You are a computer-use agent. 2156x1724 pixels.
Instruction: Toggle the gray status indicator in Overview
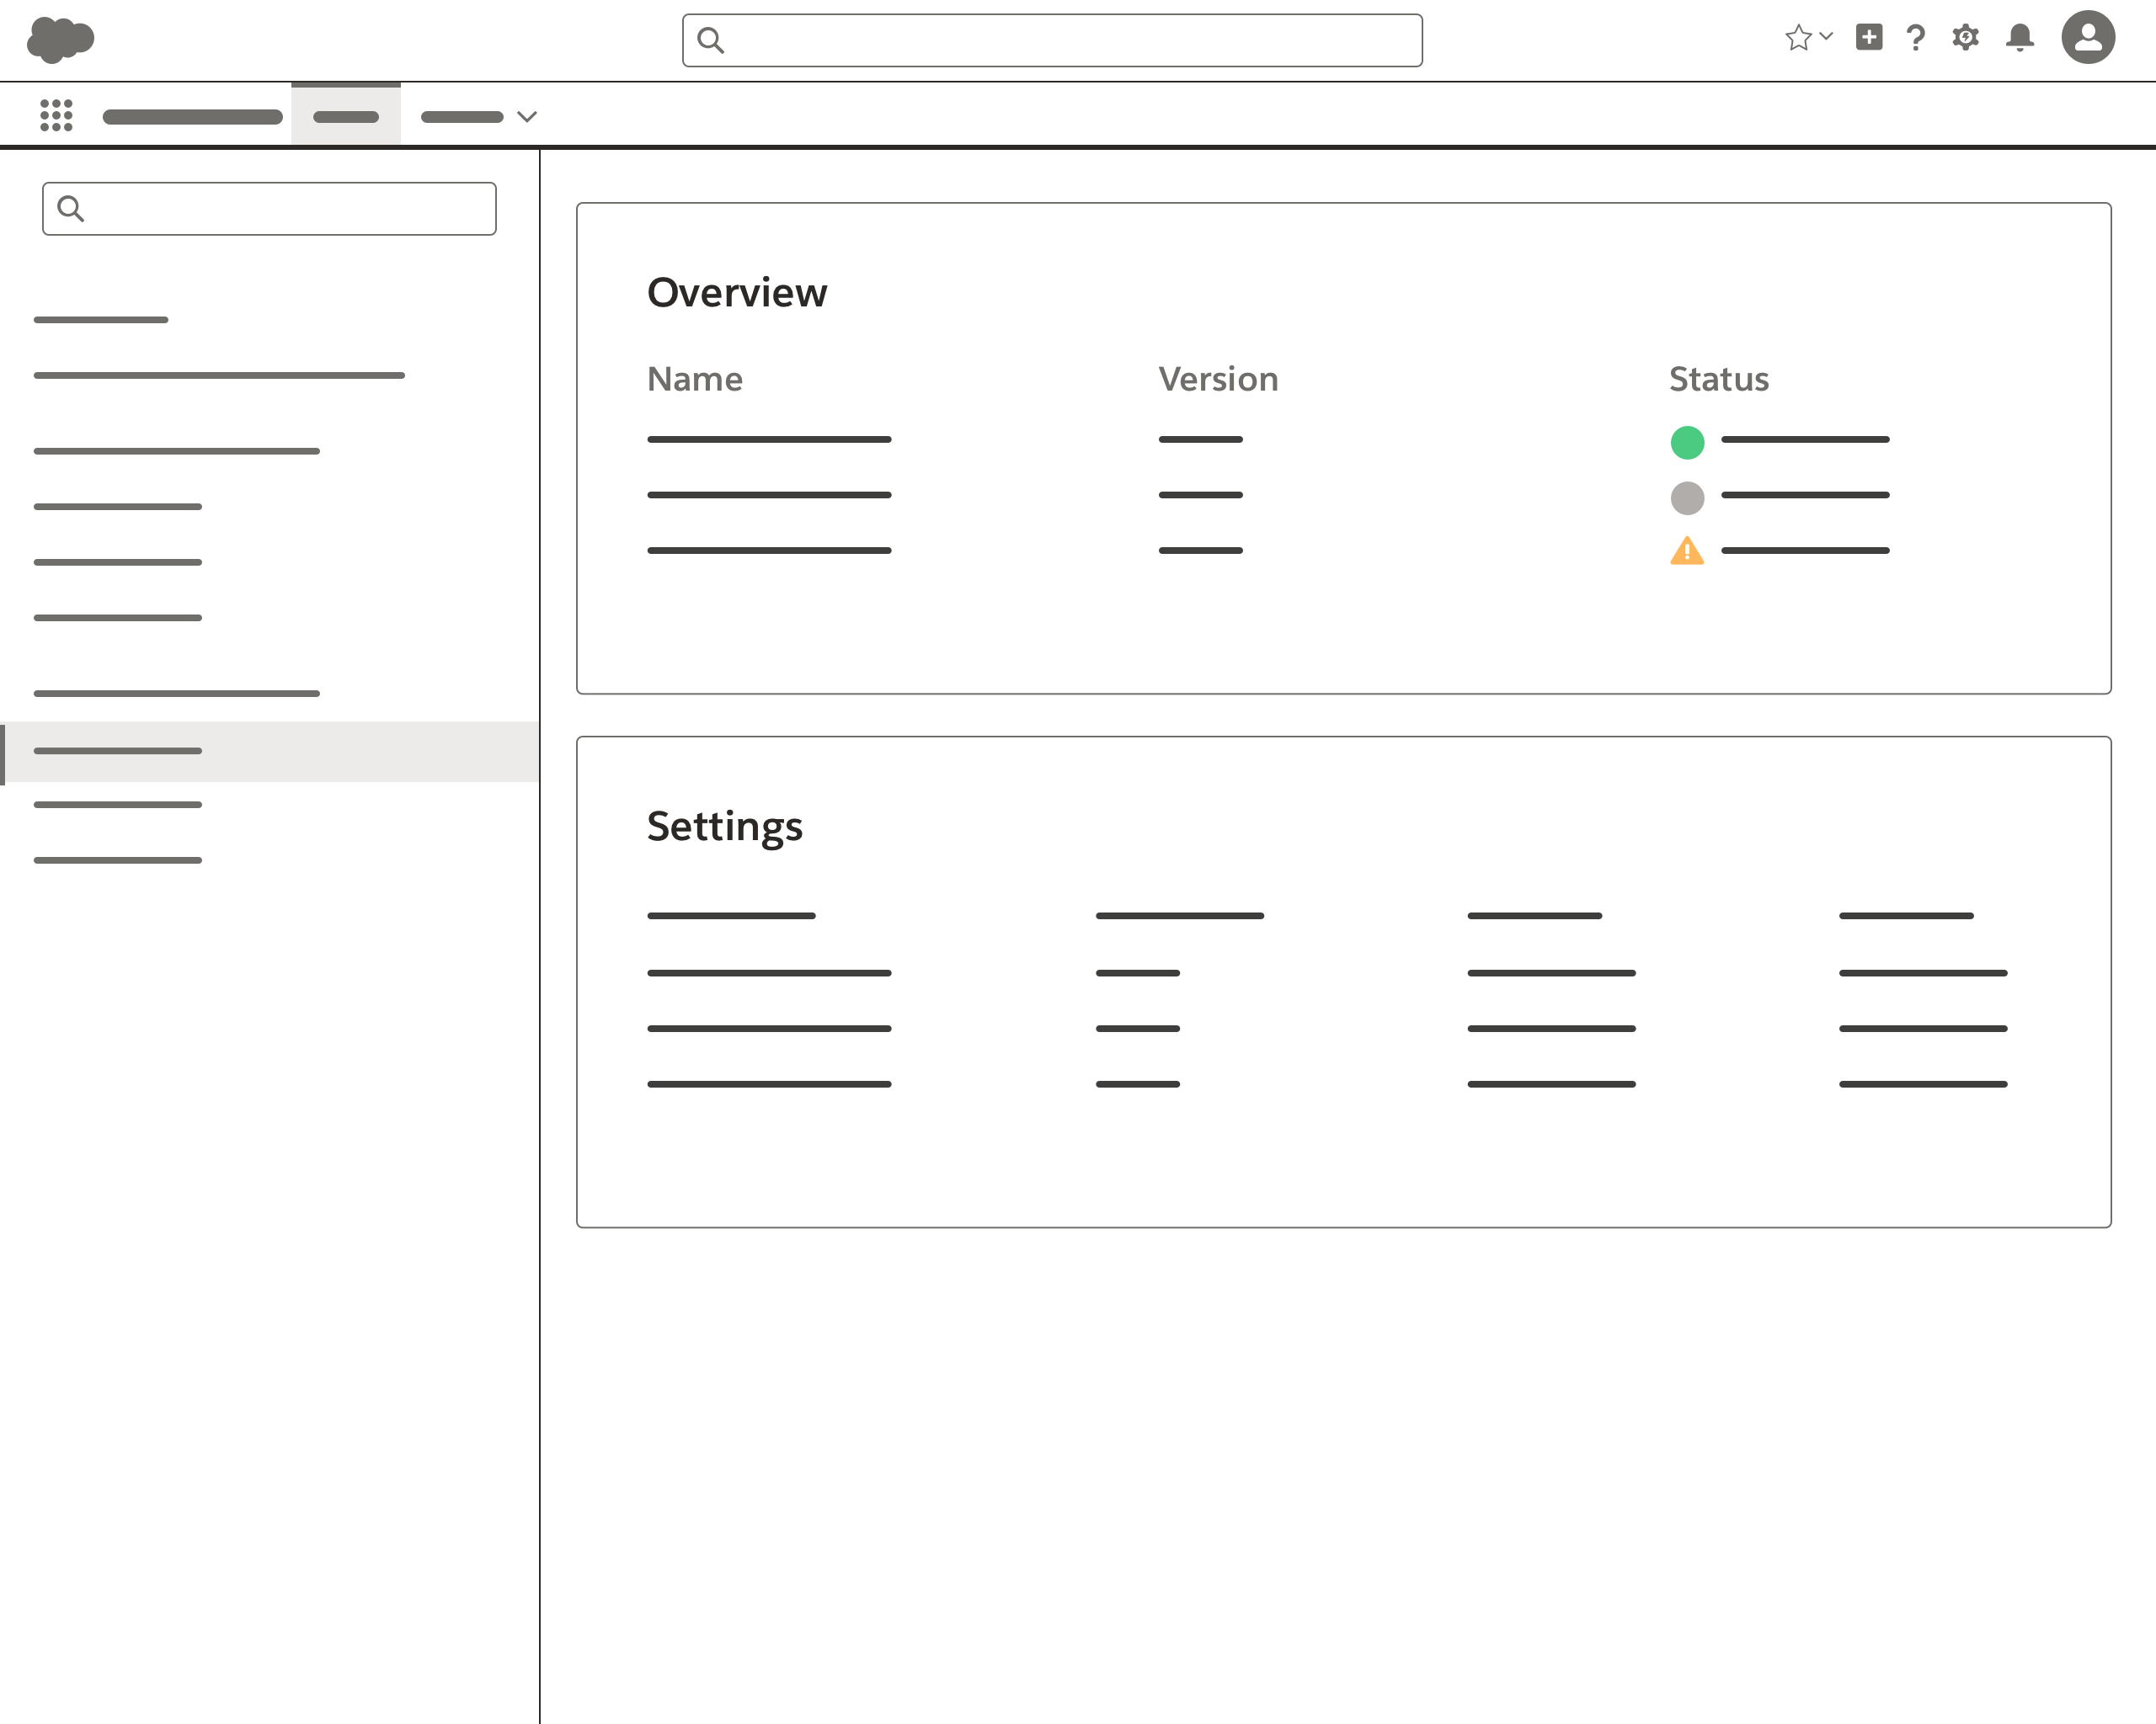pyautogui.click(x=1687, y=497)
